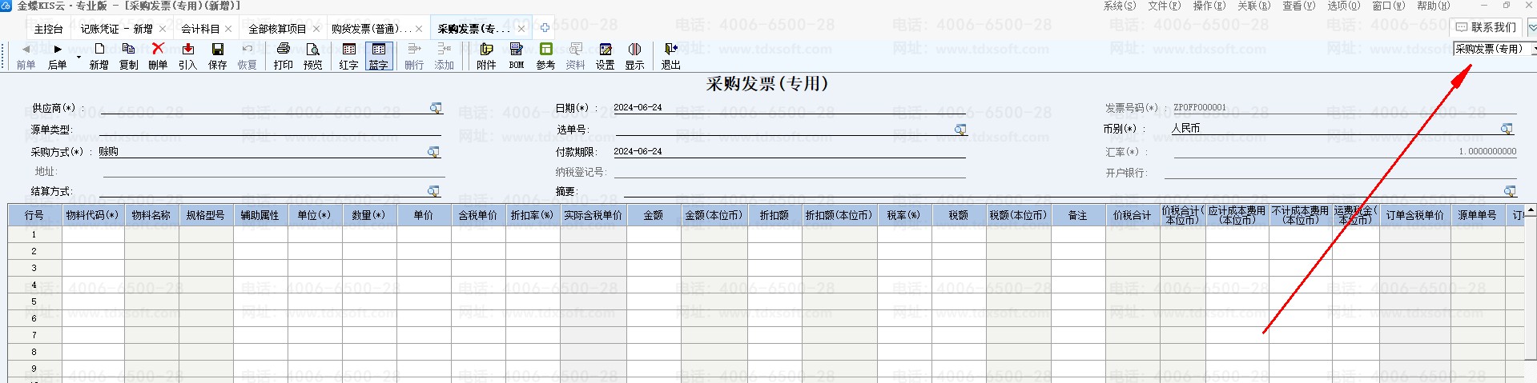1537x383 pixels.
Task: Select the 含税单价 column header
Action: tap(477, 215)
